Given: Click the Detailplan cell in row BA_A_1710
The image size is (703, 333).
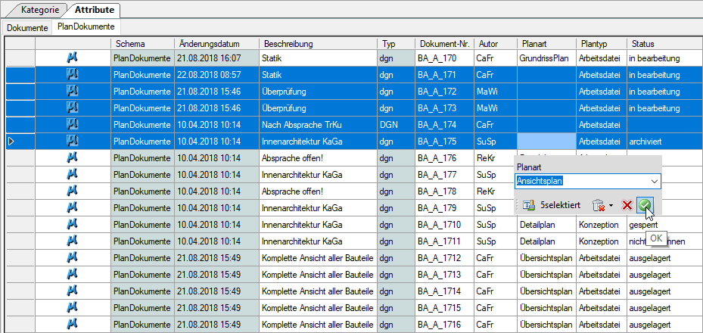Looking at the screenshot, I should point(546,224).
